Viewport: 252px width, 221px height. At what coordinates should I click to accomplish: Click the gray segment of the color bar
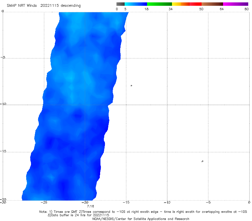(x=120, y=4)
